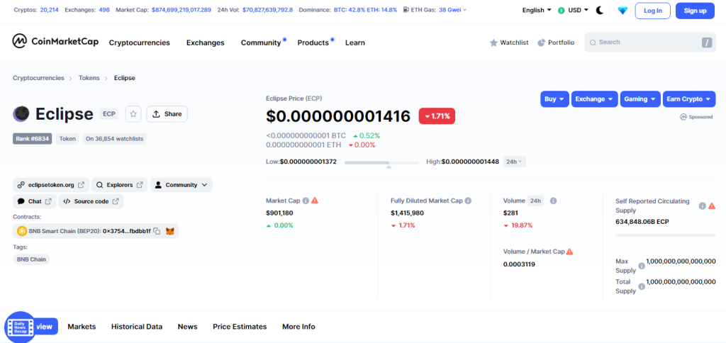The image size is (726, 343).
Task: Click the CoinMarketCap logo
Action: (55, 42)
